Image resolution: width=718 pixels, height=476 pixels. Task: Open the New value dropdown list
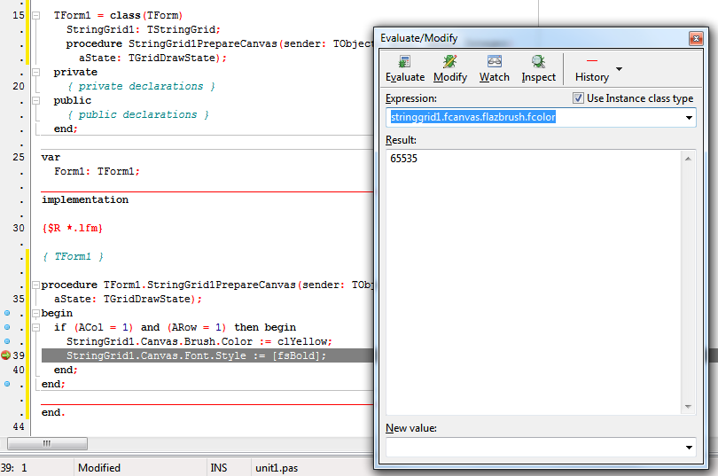[x=689, y=449]
